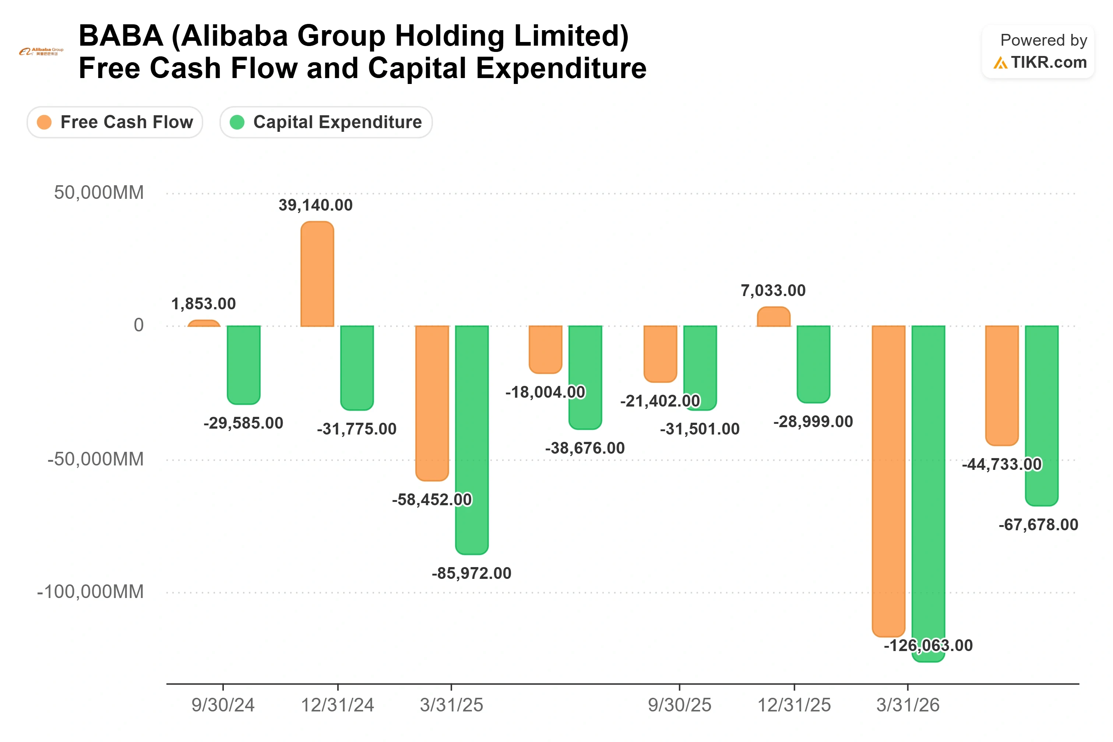Toggle the Capital Expenditure legend pill
Screen dimensions: 1113x742
point(326,122)
